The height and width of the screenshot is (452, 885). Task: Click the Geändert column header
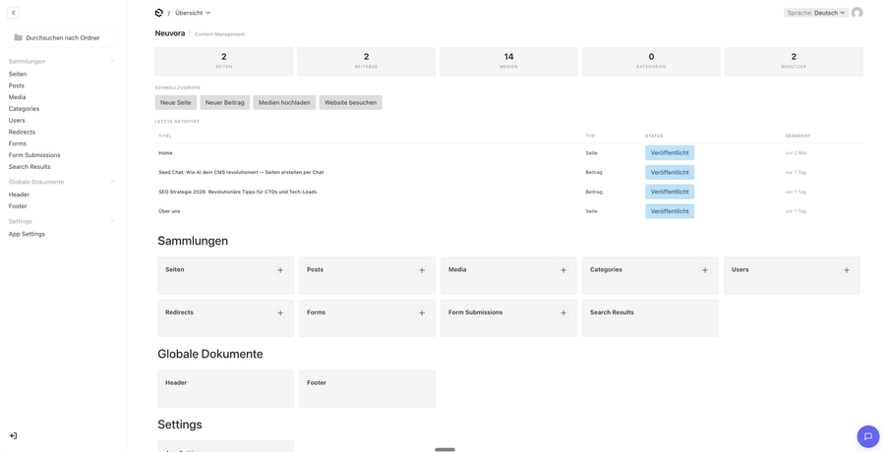[x=798, y=136]
